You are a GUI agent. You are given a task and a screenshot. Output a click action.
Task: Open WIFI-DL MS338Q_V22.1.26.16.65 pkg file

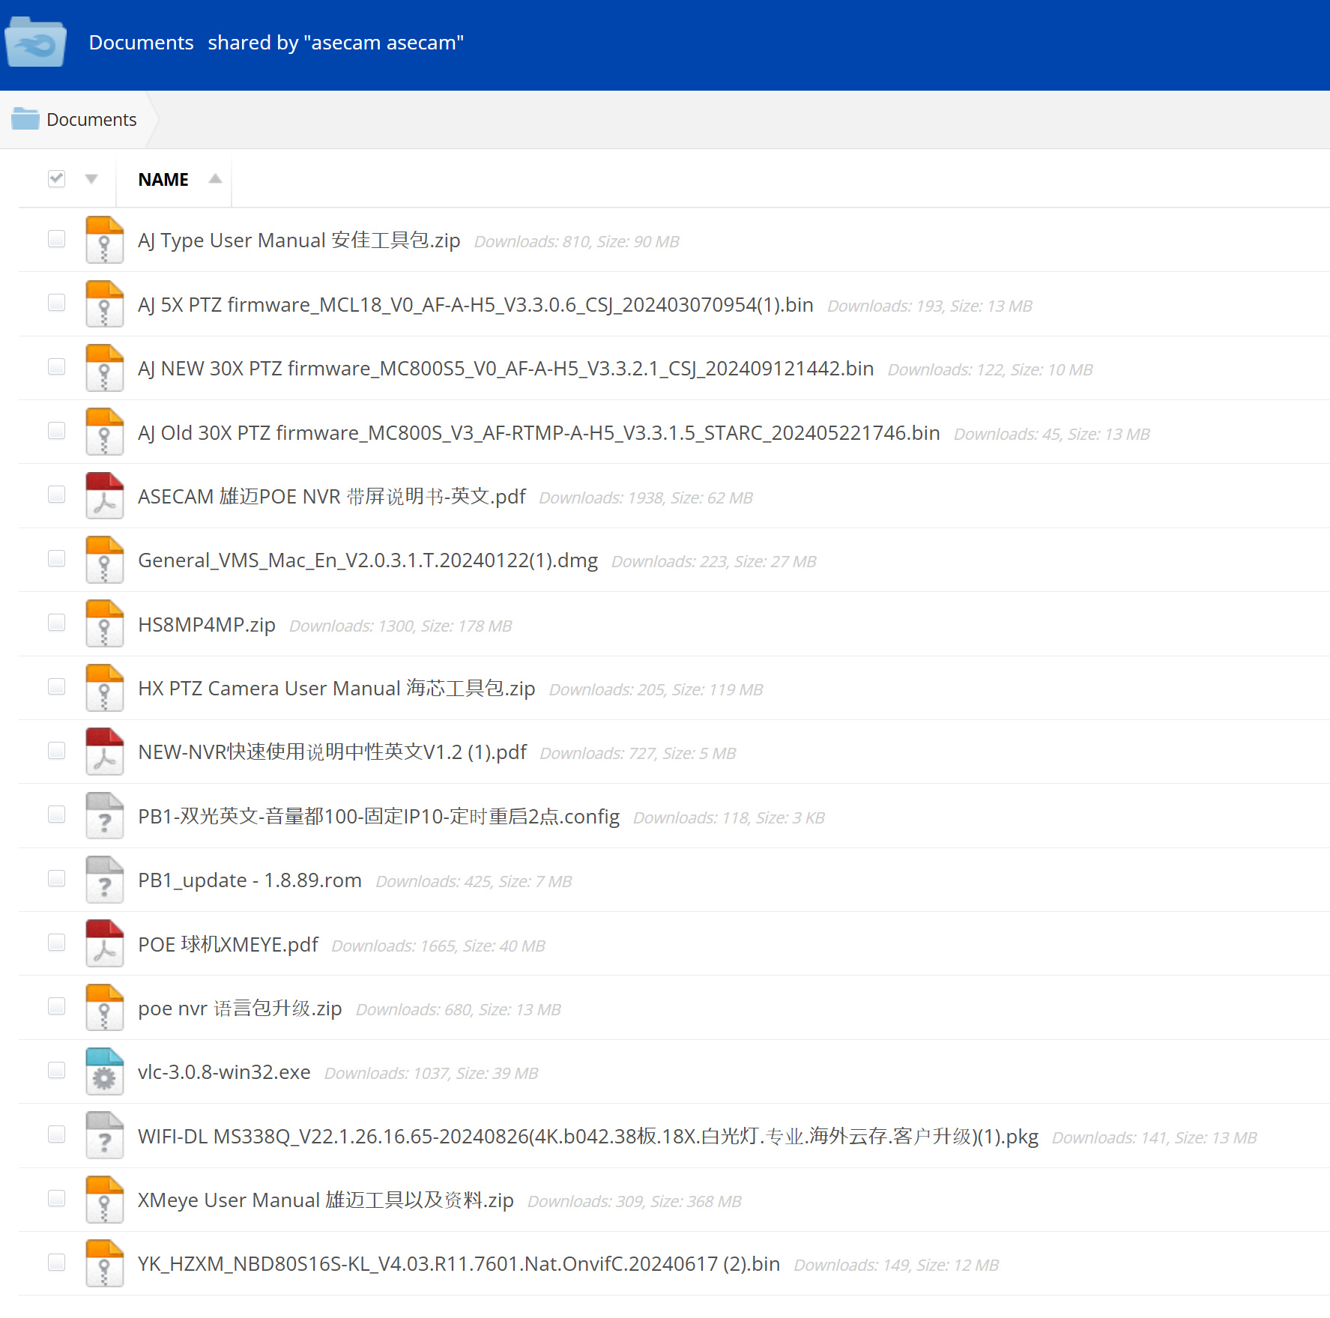tap(588, 1137)
